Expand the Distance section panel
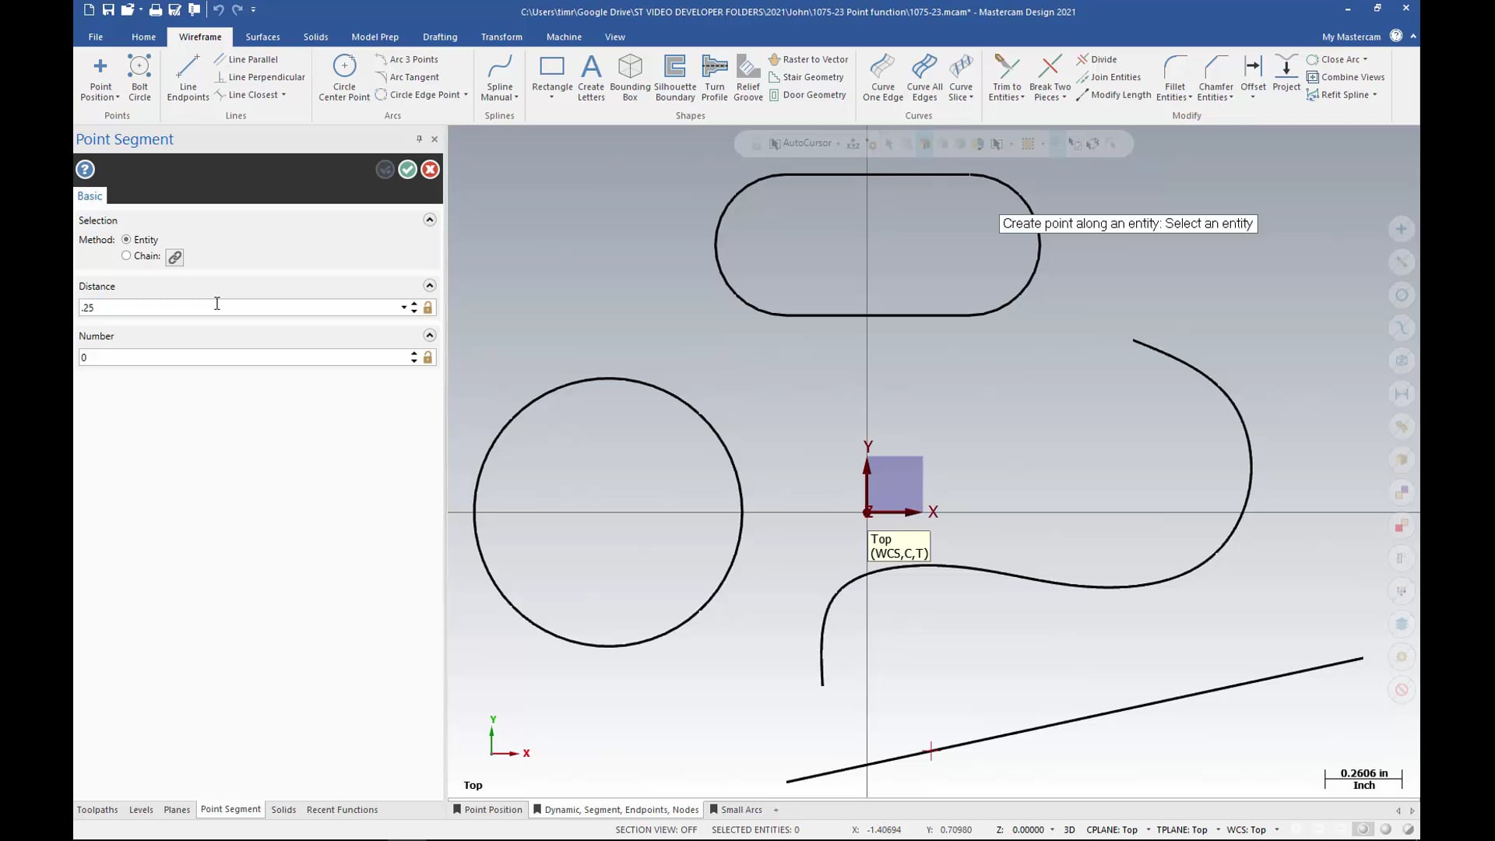Image resolution: width=1495 pixels, height=841 pixels. (x=429, y=286)
